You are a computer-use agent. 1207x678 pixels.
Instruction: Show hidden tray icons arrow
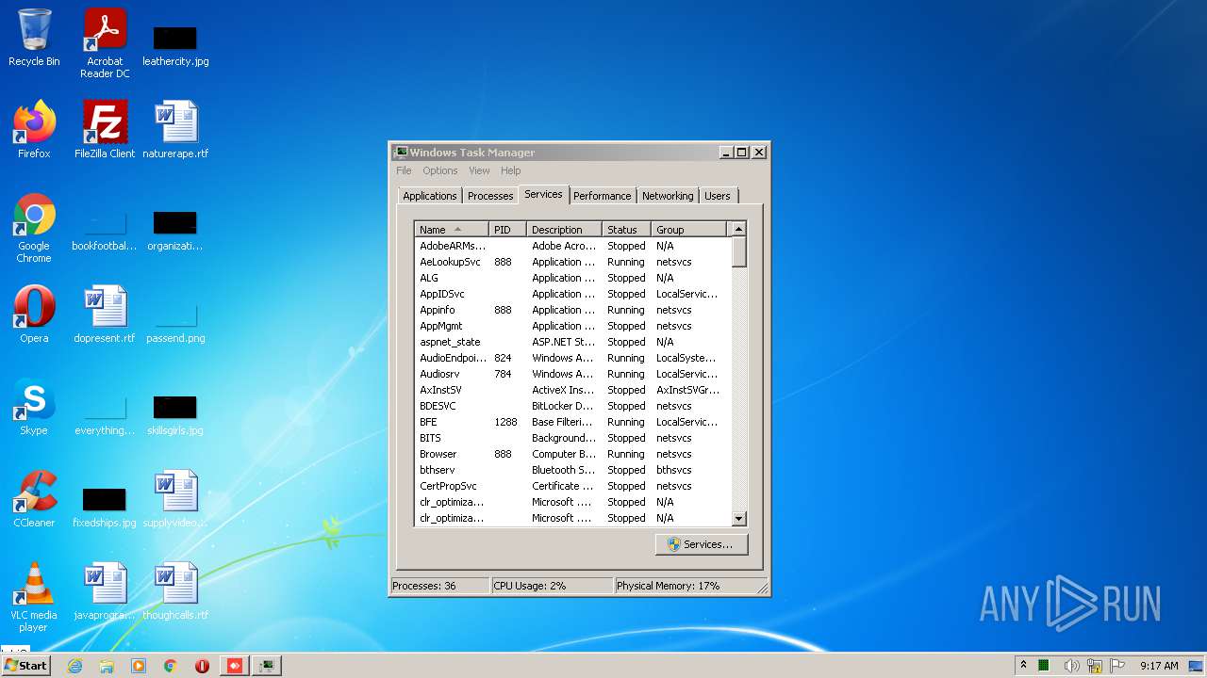(x=1023, y=666)
